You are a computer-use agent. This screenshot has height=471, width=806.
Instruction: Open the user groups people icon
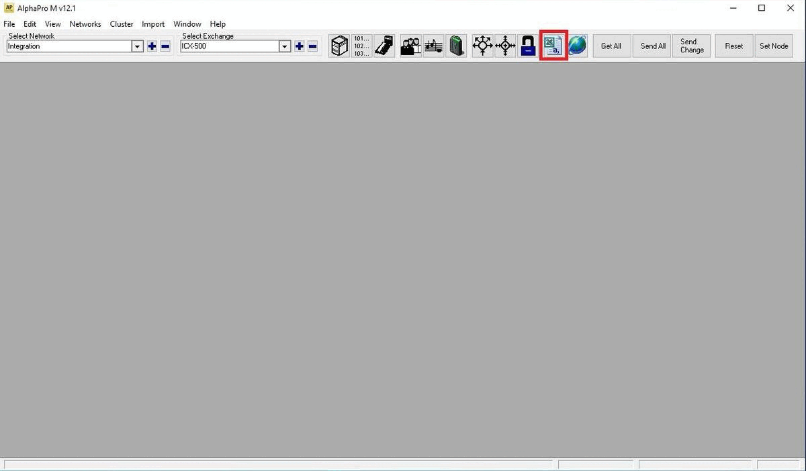[411, 46]
